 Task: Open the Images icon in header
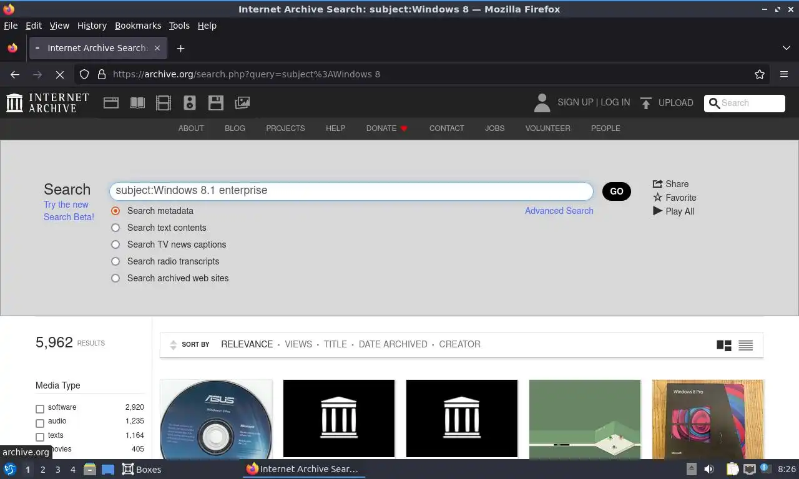click(242, 103)
